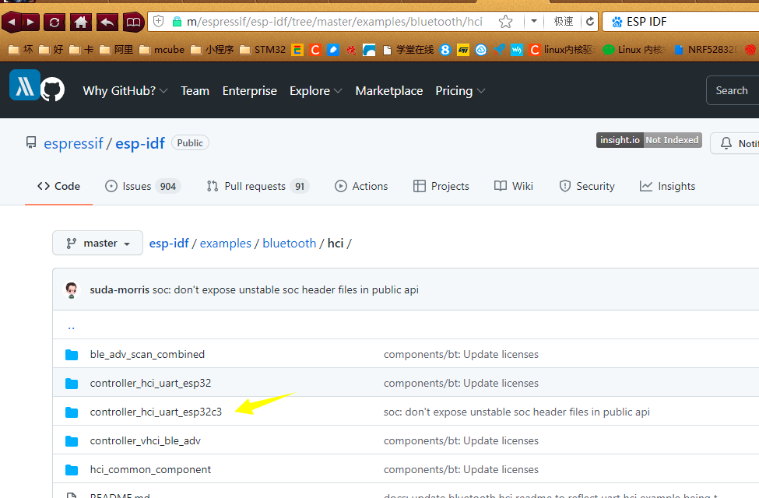Viewport: 759px width, 498px height.
Task: Open the Team nav link
Action: [195, 91]
